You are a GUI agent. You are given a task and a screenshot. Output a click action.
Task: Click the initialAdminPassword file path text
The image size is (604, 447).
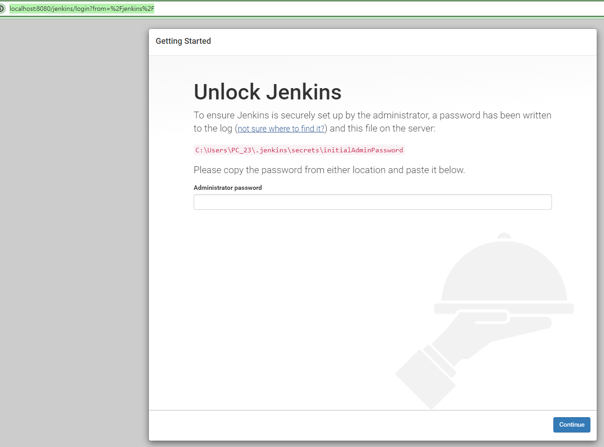tap(299, 150)
